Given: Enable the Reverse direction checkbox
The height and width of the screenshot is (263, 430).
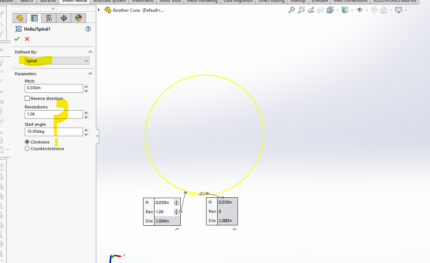Looking at the screenshot, I should (27, 98).
